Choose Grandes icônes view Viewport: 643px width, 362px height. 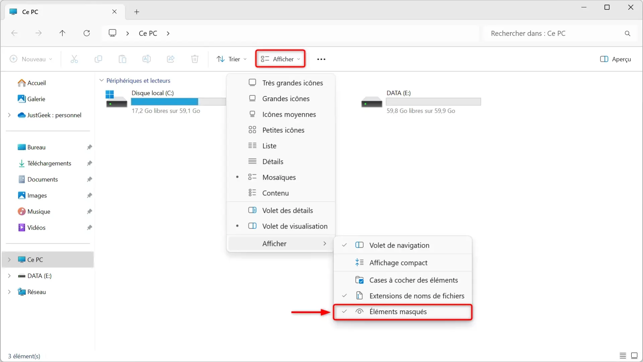pyautogui.click(x=281, y=99)
